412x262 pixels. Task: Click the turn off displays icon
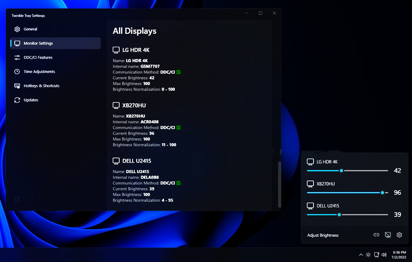(x=388, y=235)
